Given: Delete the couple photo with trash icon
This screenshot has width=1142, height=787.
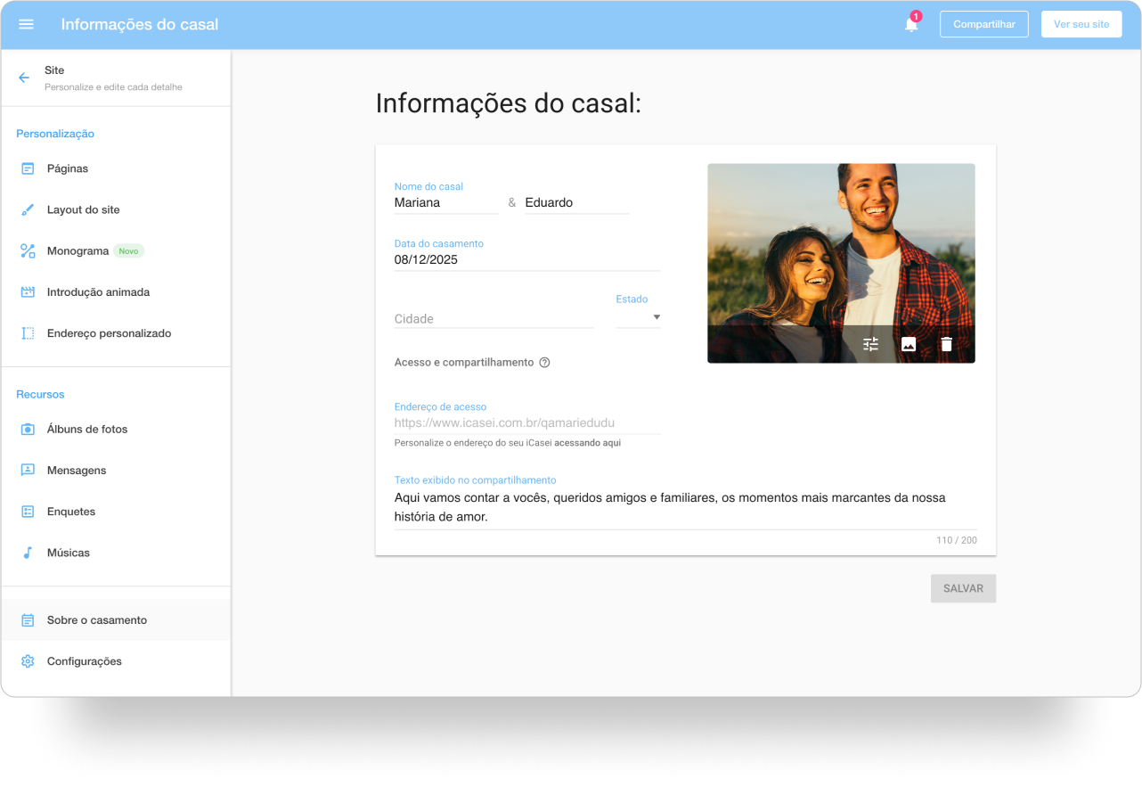Looking at the screenshot, I should point(946,344).
